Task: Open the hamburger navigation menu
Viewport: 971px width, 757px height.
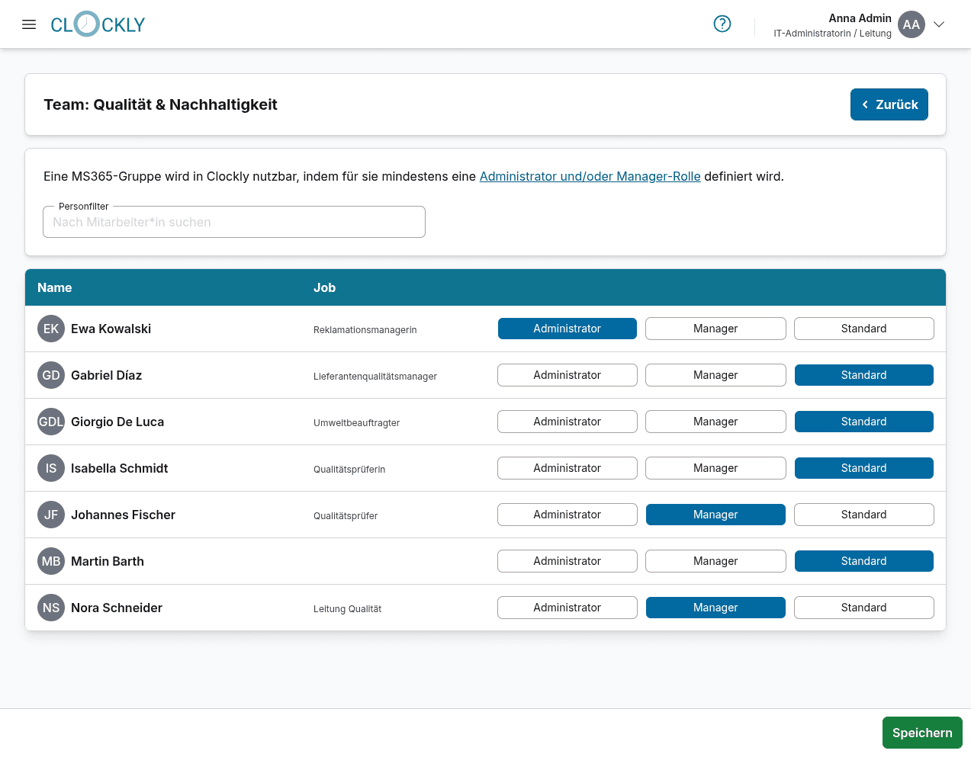Action: click(29, 24)
